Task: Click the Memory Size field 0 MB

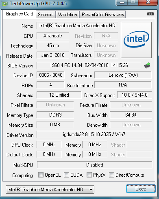Action: [55, 125]
